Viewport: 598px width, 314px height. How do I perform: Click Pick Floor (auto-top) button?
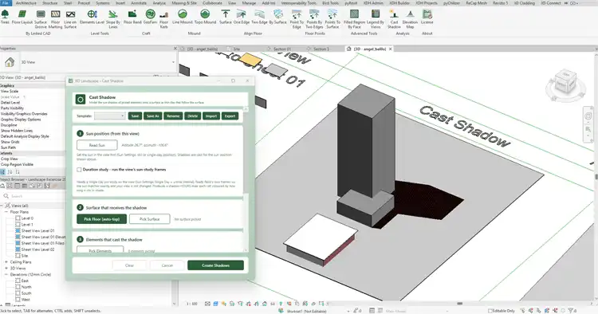[102, 219]
